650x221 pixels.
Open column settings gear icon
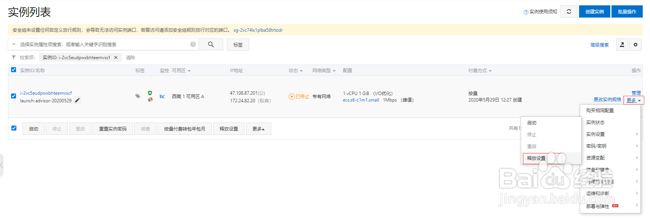(636, 45)
